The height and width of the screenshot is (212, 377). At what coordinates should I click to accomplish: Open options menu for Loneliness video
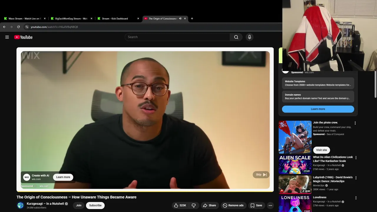click(356, 198)
